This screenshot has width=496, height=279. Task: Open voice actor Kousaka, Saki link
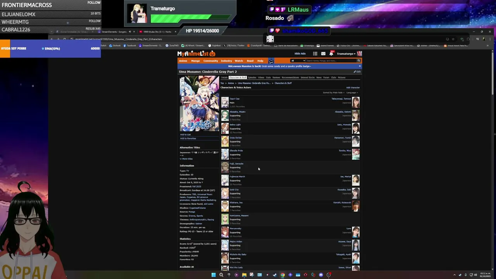point(344,189)
